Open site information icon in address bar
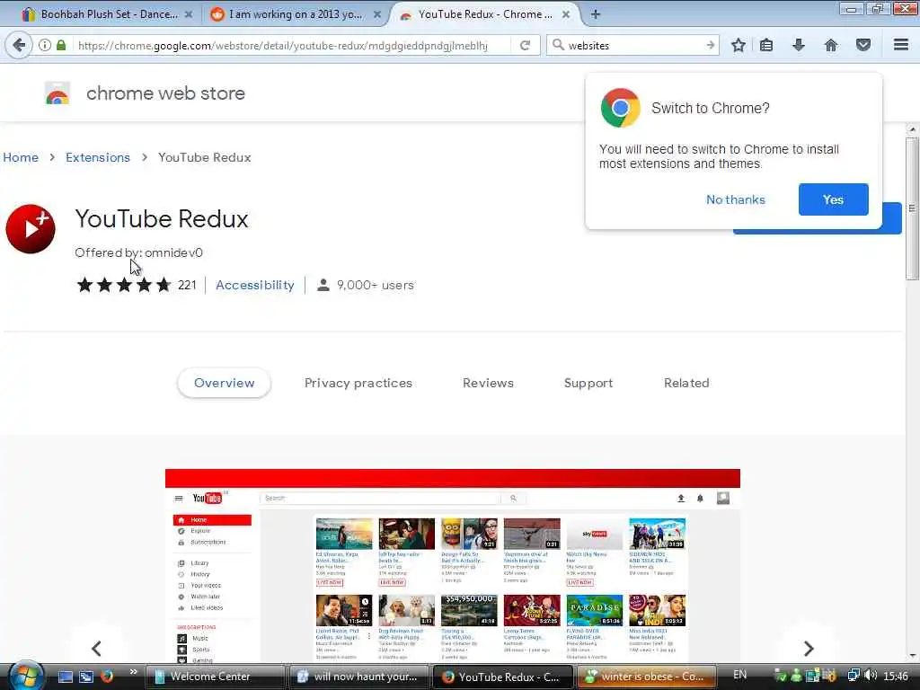The height and width of the screenshot is (690, 920). [45, 45]
